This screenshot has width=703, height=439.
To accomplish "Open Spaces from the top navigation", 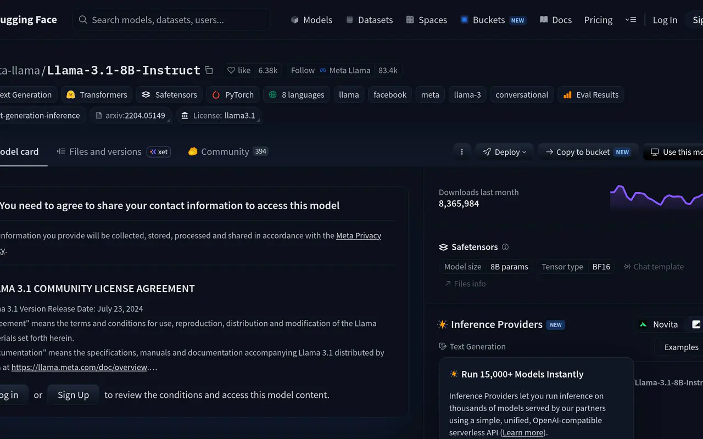I will pos(426,20).
